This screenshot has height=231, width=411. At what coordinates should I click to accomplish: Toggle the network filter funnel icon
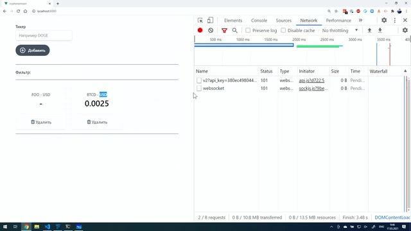click(x=224, y=31)
